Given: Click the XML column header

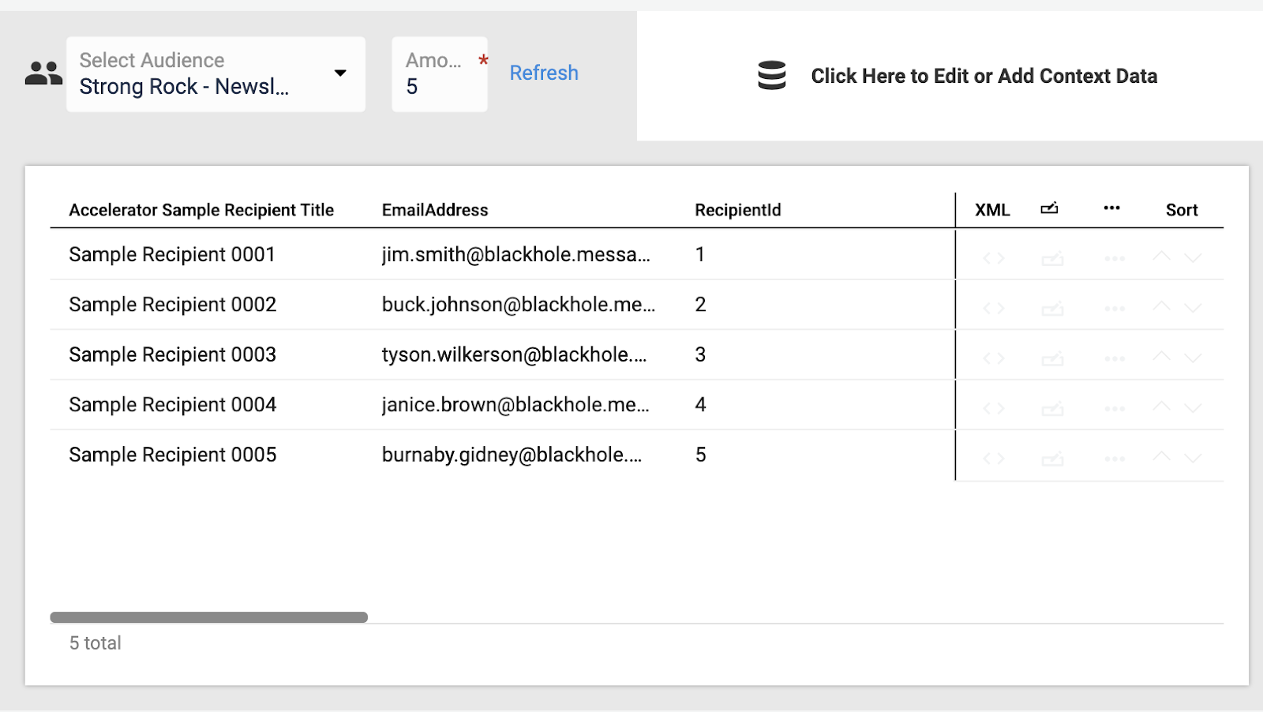Looking at the screenshot, I should tap(992, 210).
